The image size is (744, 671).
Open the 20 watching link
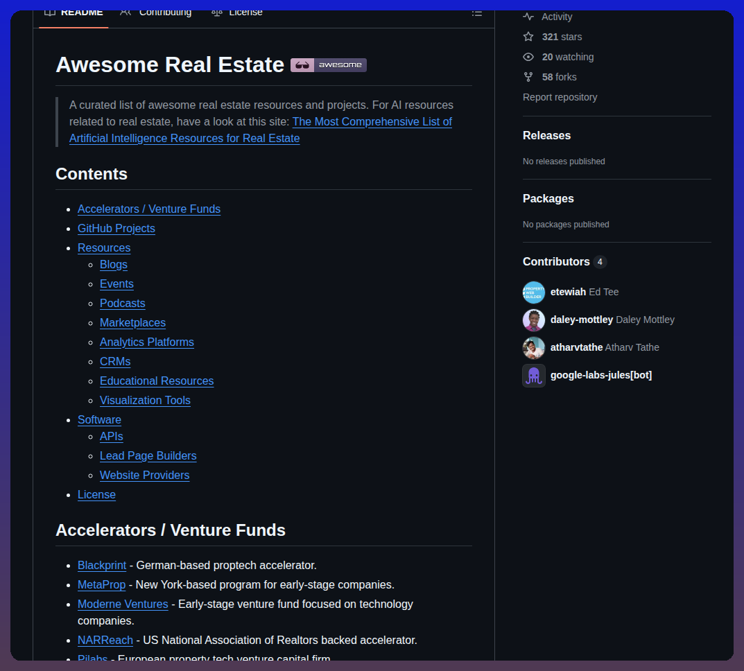[x=567, y=57]
